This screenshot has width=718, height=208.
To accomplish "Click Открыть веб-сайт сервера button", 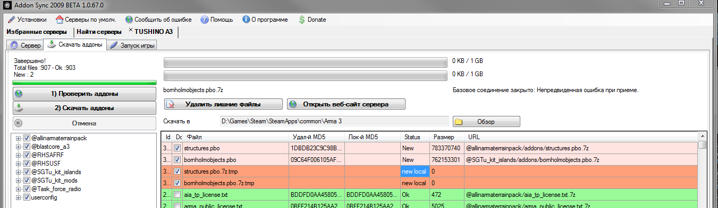I will pos(347,104).
